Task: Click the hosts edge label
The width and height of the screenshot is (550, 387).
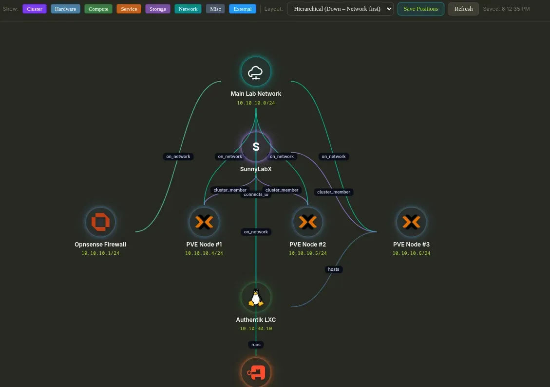Action: pos(334,269)
